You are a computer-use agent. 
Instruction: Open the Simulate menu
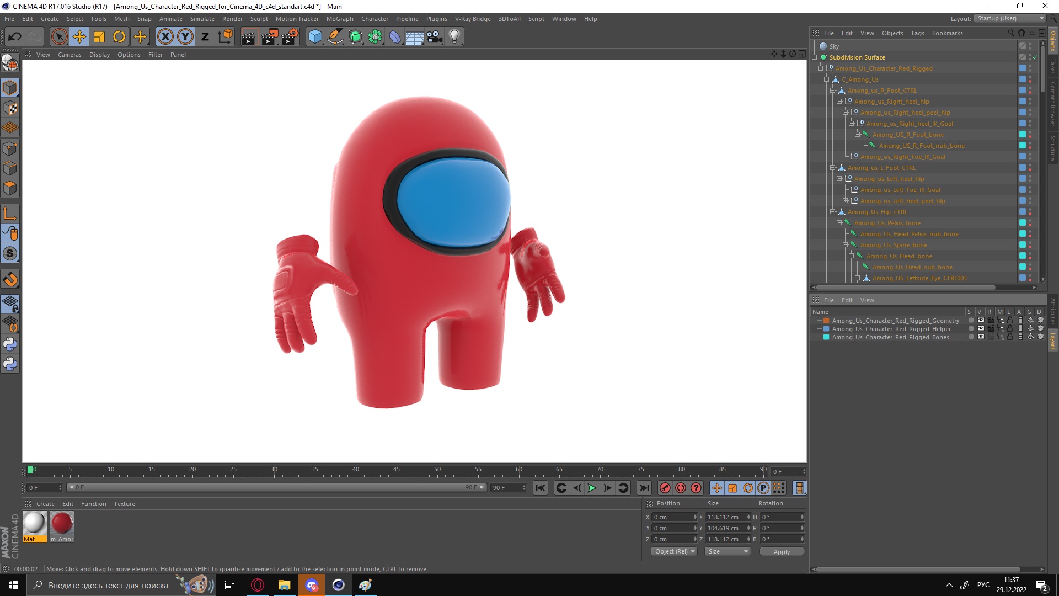point(202,19)
